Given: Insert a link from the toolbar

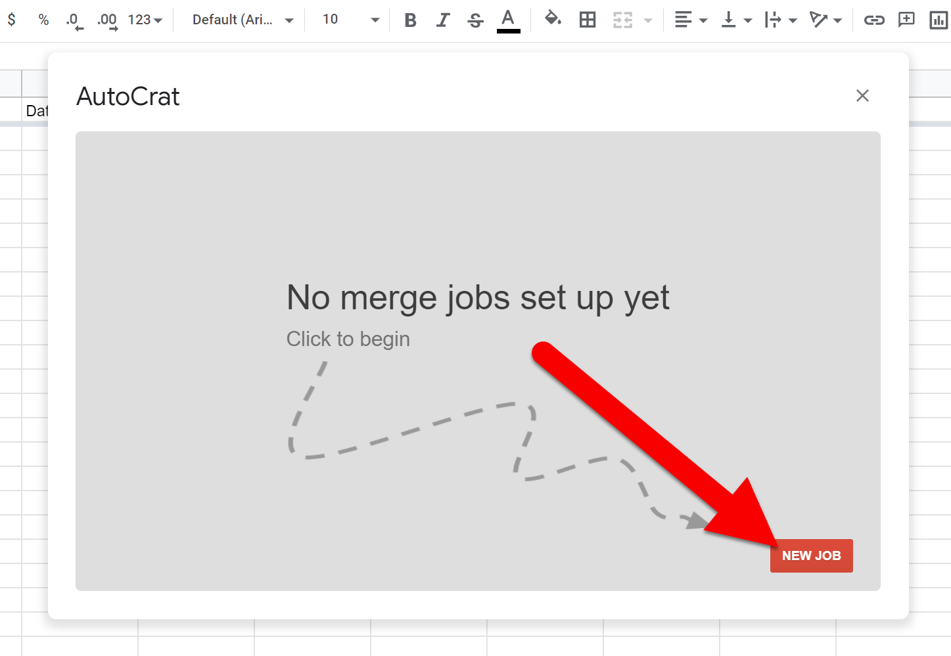Looking at the screenshot, I should point(874,20).
